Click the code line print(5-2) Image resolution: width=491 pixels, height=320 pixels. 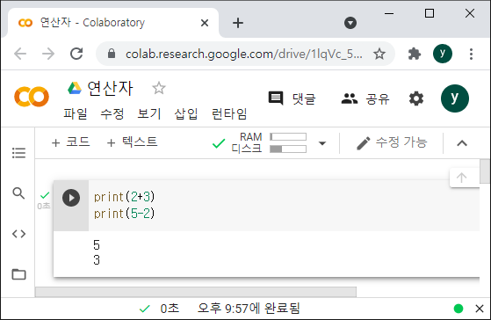coord(125,214)
